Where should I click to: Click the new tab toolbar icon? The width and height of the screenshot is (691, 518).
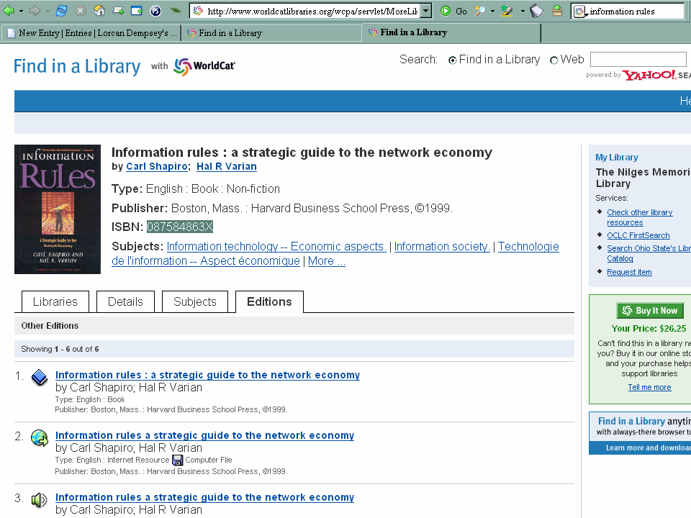click(x=118, y=11)
